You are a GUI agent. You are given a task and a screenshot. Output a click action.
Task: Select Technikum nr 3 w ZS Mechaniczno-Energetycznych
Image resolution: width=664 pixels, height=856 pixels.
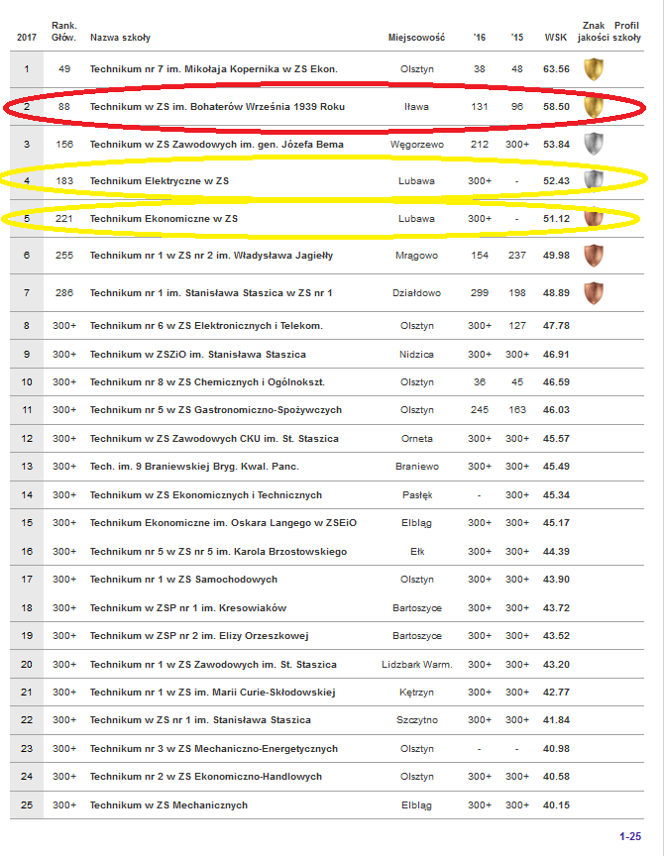pos(214,749)
